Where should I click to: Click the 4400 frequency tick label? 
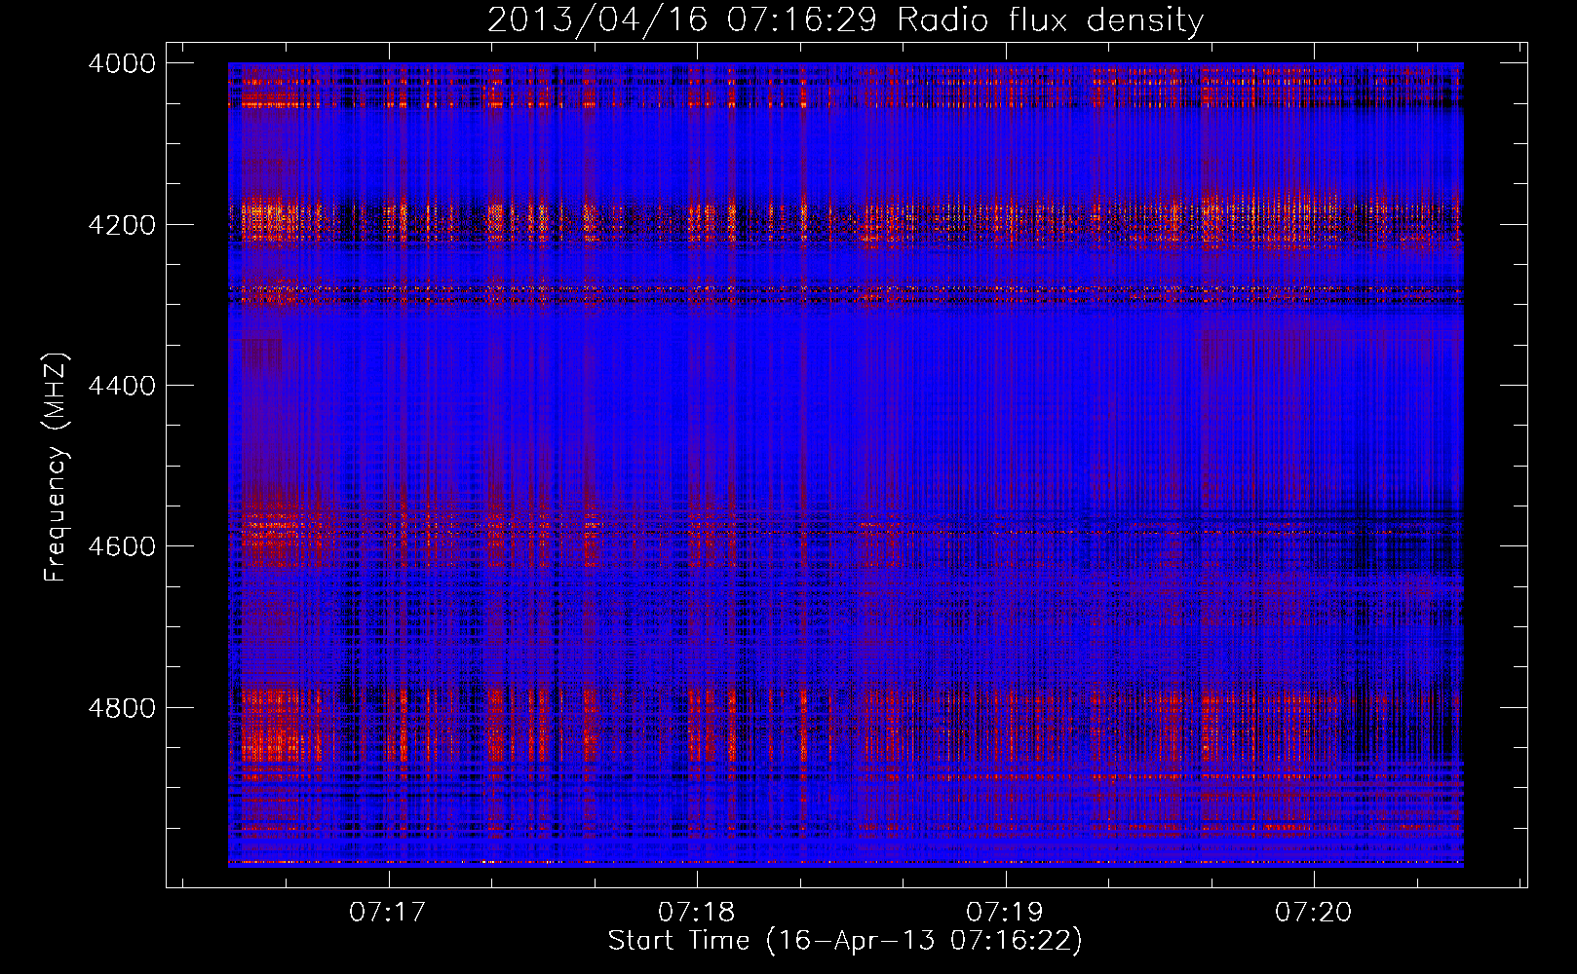[122, 386]
